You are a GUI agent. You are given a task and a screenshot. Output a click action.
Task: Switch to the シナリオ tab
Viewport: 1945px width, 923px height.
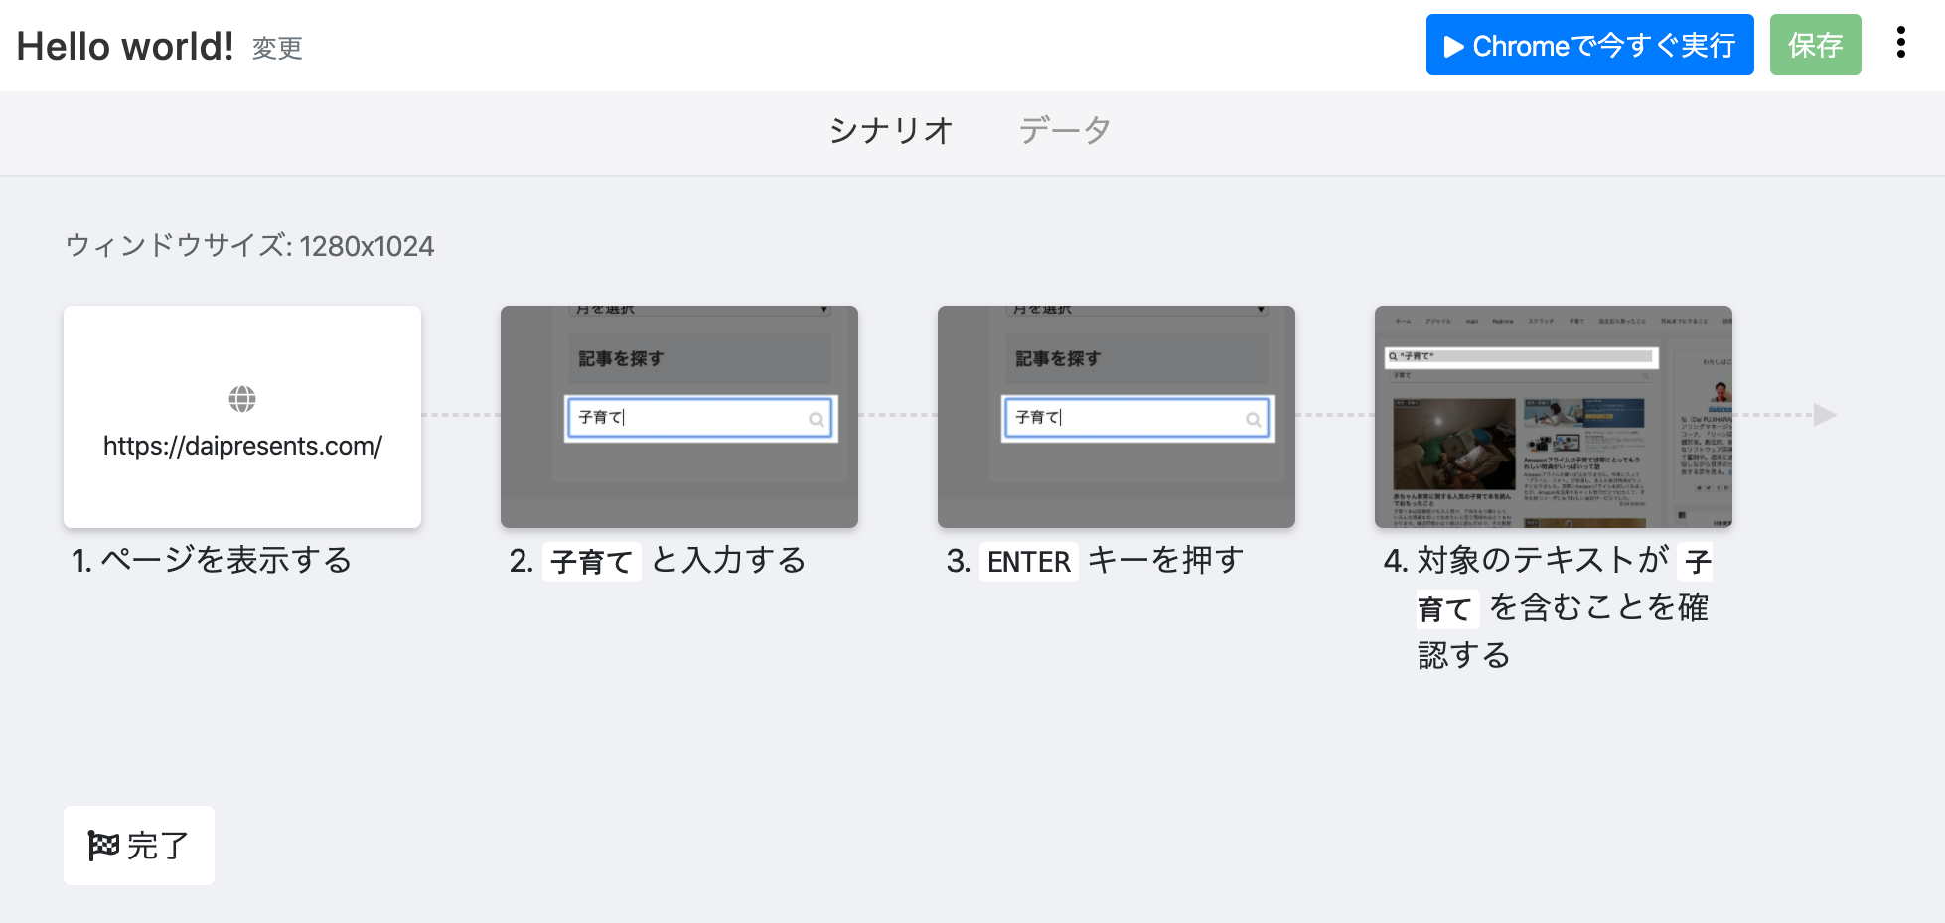tap(891, 131)
